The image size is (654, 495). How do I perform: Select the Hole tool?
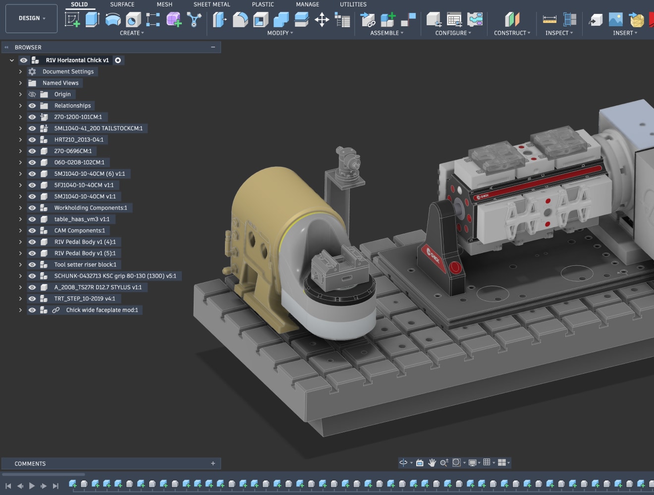point(133,19)
